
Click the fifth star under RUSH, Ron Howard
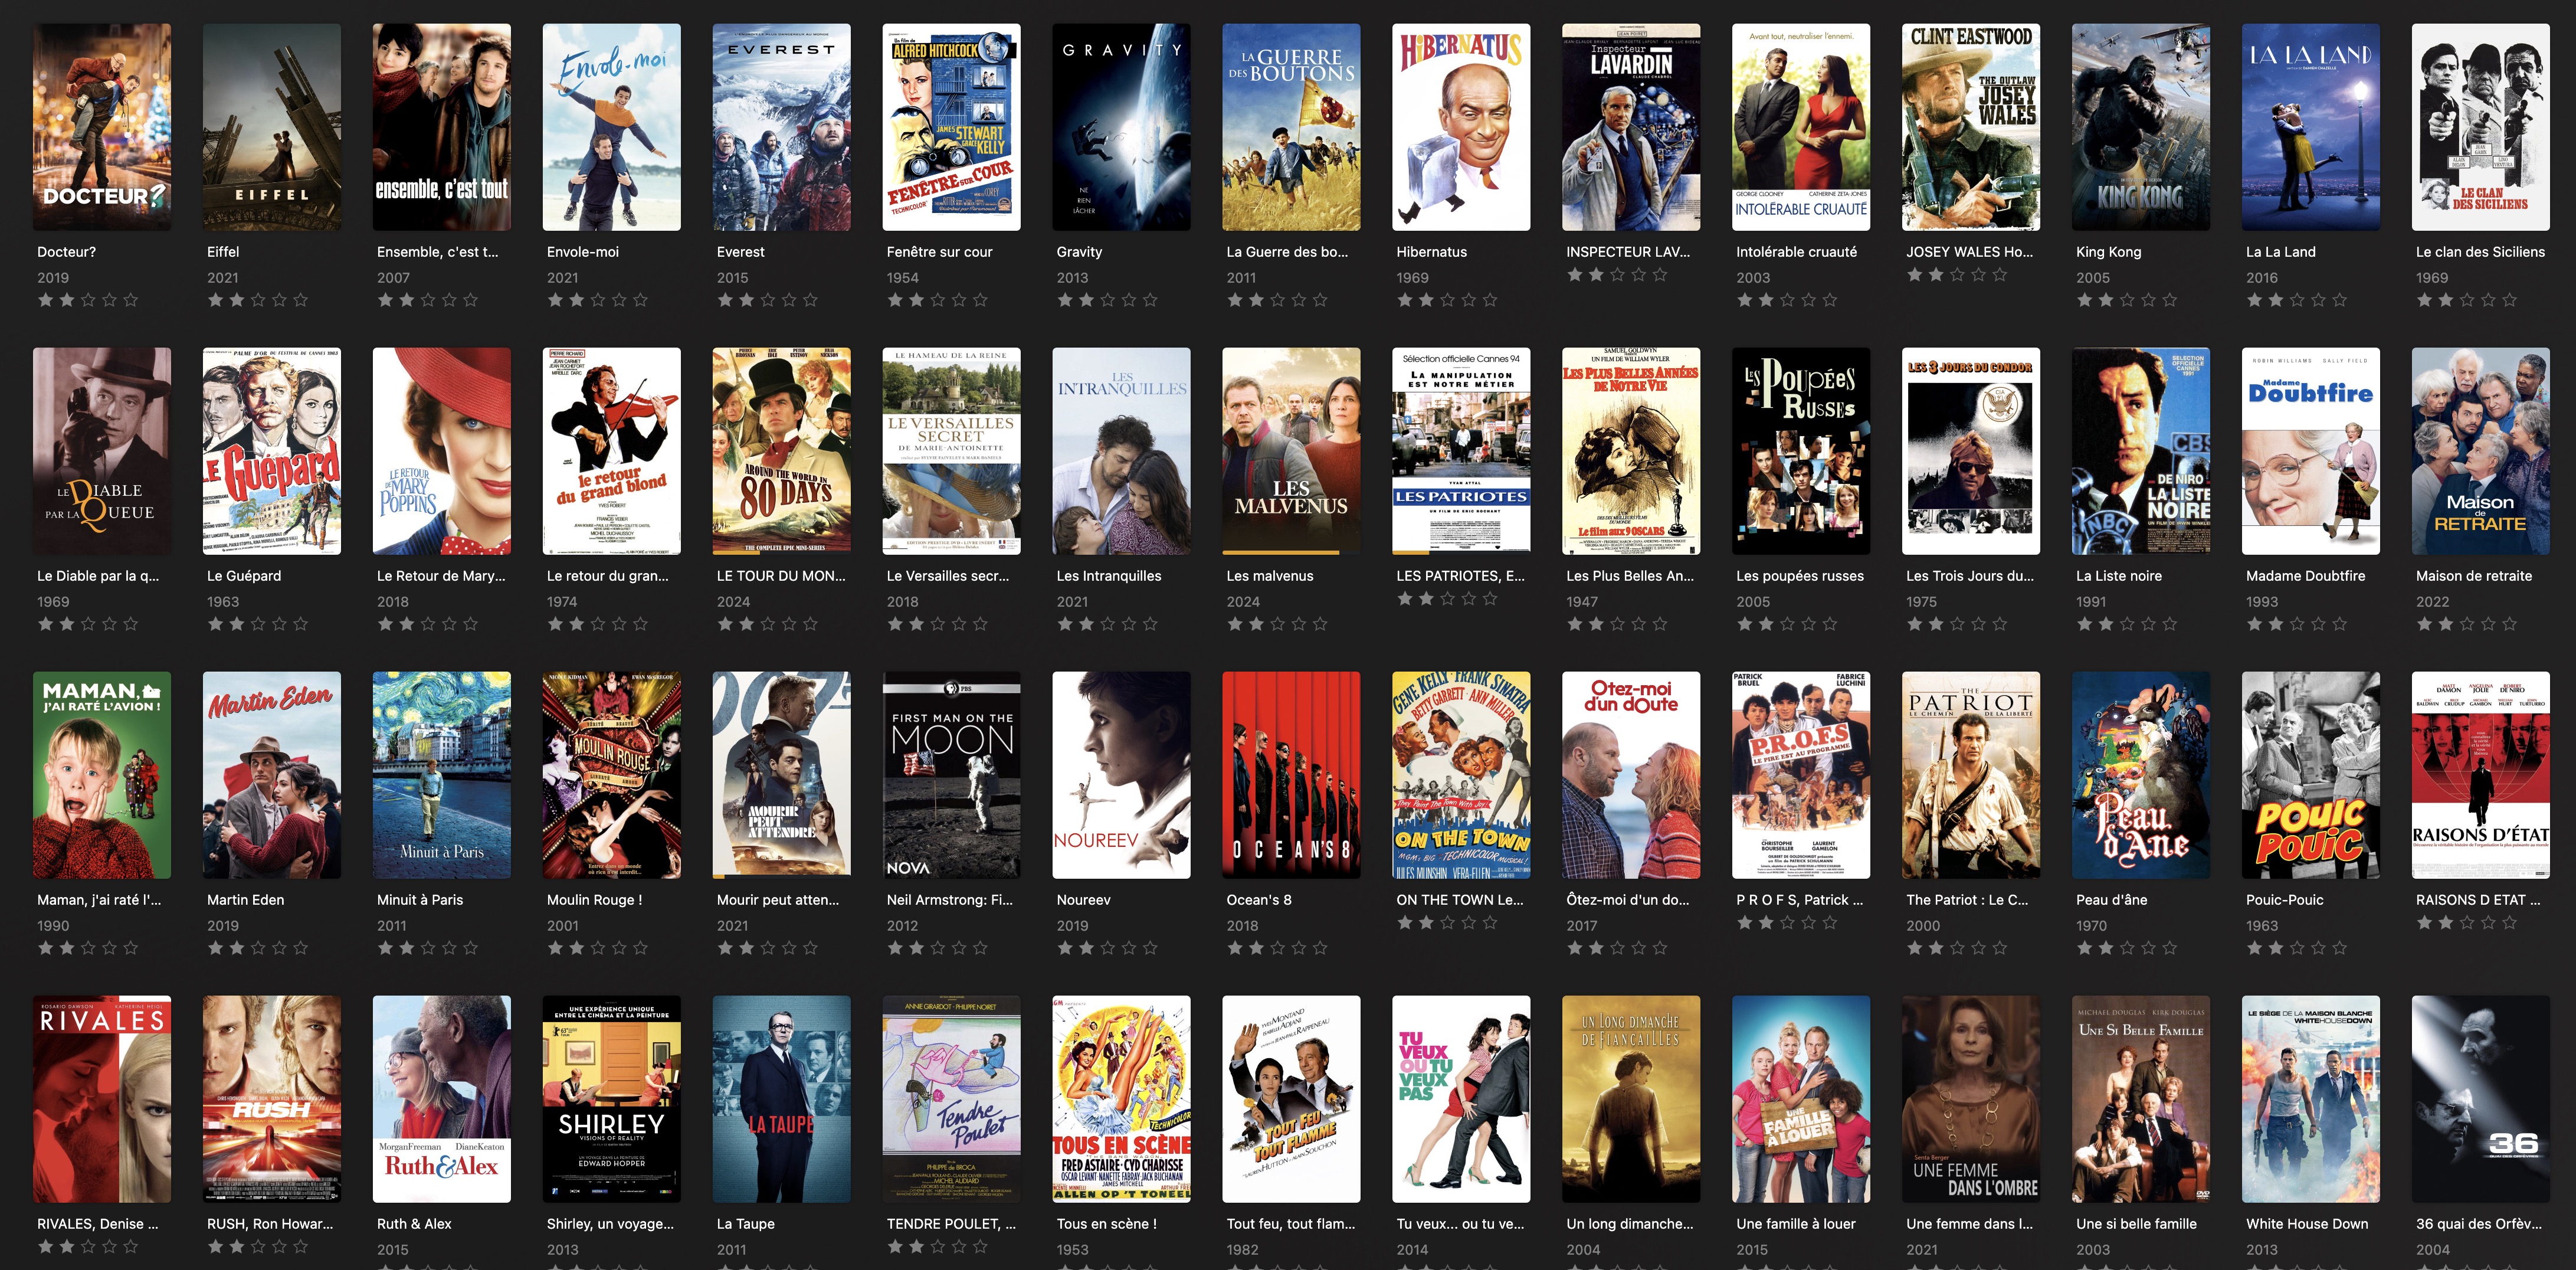point(300,1247)
